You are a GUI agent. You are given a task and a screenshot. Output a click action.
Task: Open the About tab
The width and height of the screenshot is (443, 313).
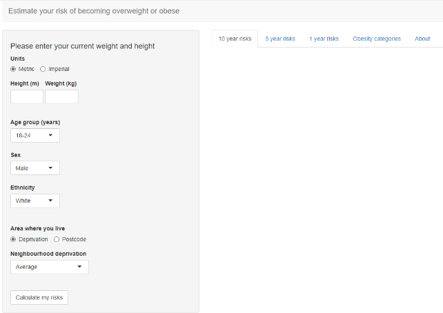(x=422, y=39)
